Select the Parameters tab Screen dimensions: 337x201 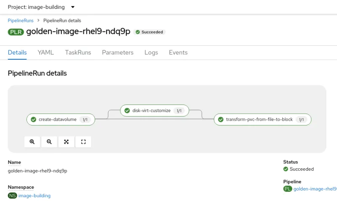118,52
